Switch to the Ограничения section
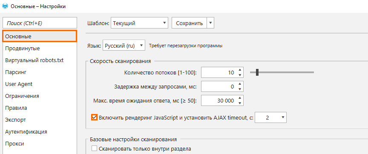 click(40, 96)
